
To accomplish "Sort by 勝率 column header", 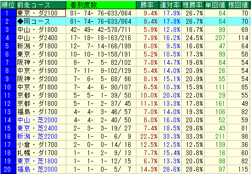I will pyautogui.click(x=148, y=5).
